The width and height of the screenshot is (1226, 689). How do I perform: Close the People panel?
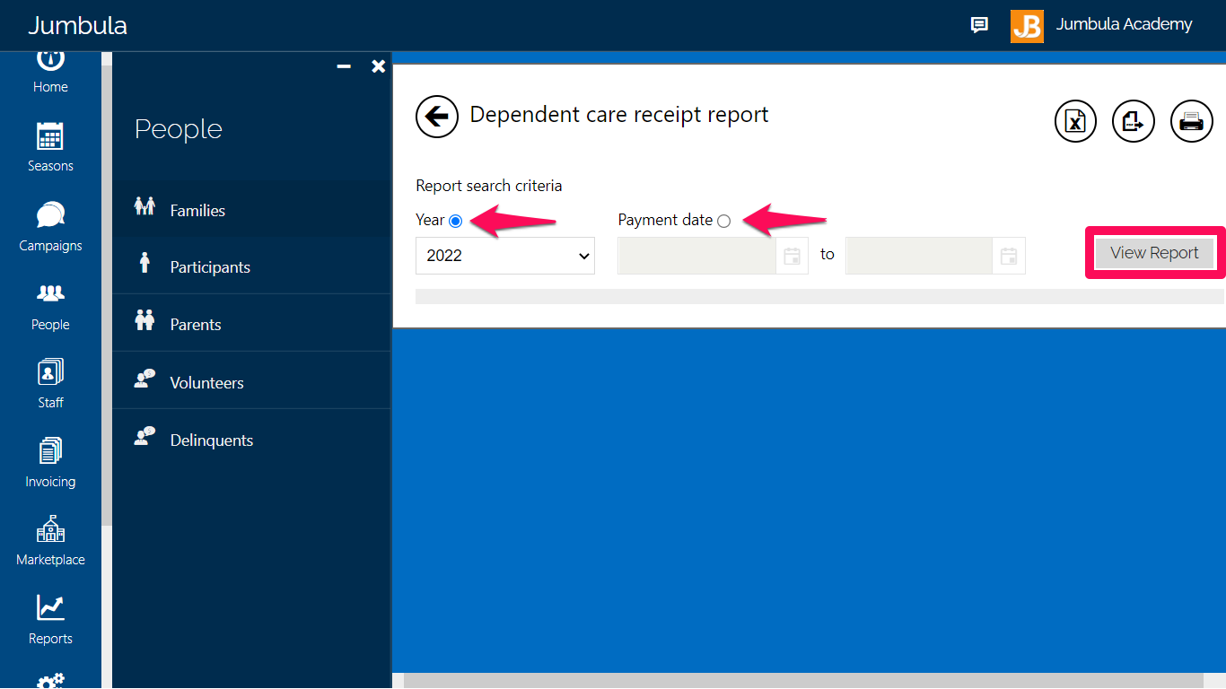[x=379, y=66]
